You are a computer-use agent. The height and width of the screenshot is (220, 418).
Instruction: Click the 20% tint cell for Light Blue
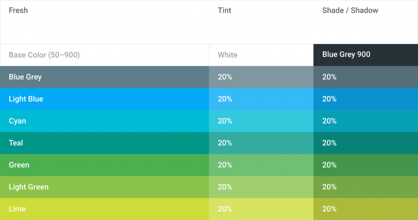coord(261,99)
